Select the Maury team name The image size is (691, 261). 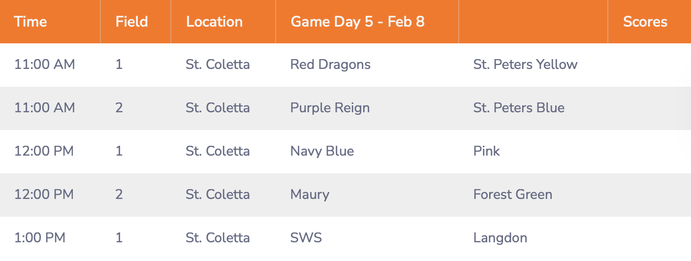point(310,195)
